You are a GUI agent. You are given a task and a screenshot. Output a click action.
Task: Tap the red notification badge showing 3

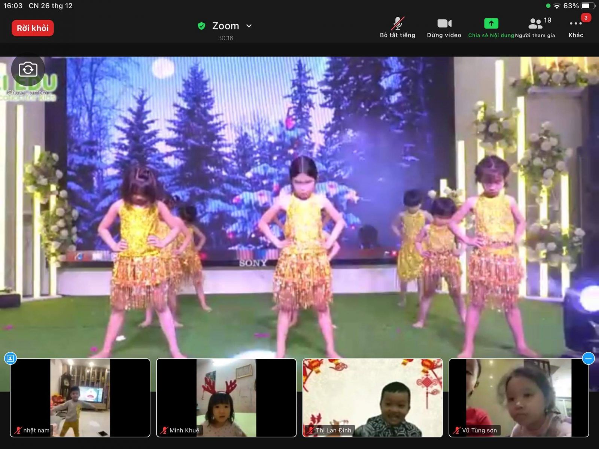(x=586, y=18)
